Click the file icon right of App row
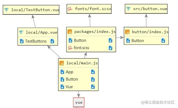 tap(93, 72)
